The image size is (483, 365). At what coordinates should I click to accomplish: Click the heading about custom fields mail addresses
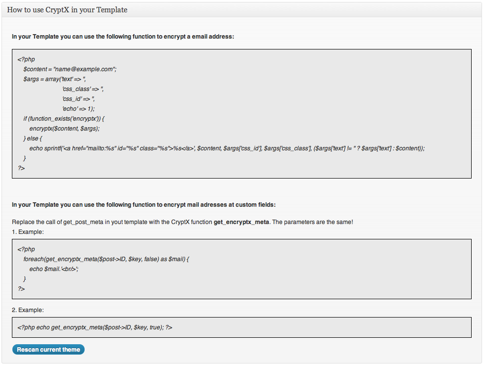click(144, 205)
